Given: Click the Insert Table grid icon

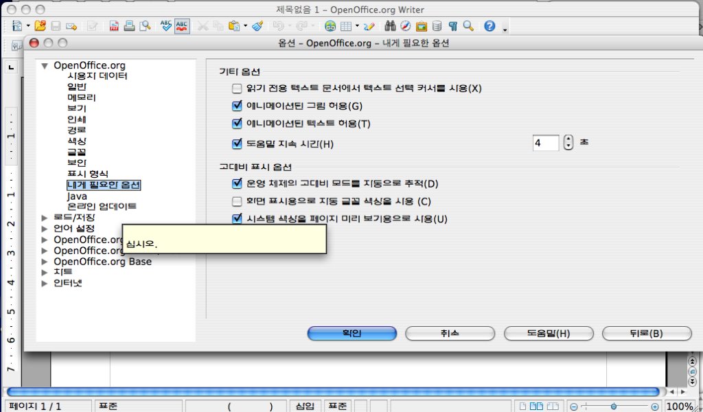Looking at the screenshot, I should 346,26.
